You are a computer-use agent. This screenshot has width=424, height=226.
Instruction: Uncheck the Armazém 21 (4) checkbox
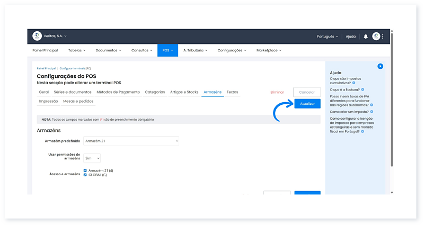click(85, 170)
